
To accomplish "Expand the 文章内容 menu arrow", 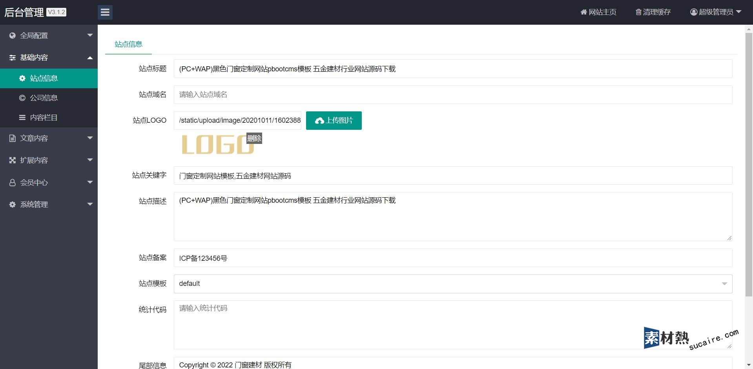I will [90, 138].
